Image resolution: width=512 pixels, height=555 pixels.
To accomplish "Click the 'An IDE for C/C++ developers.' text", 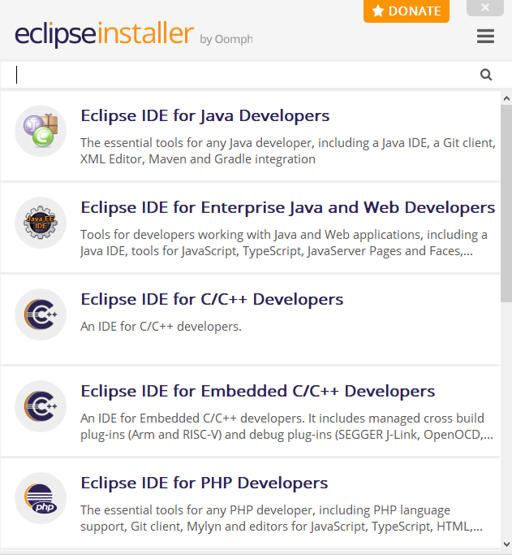I will [x=161, y=327].
